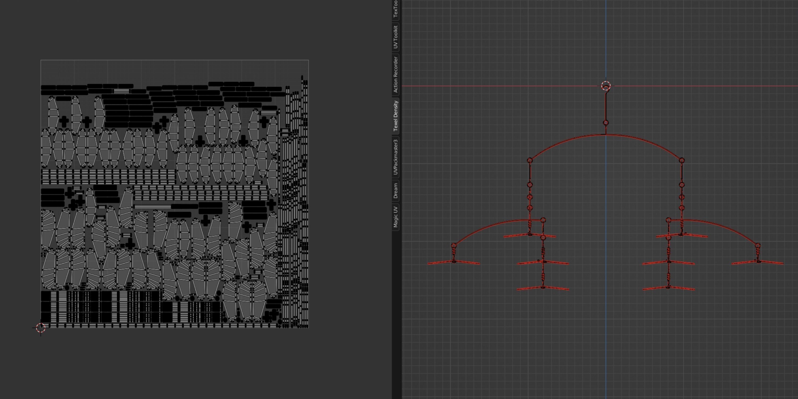Viewport: 798px width, 399px height.
Task: Click the ring at far-left arch tip
Action: click(454, 246)
